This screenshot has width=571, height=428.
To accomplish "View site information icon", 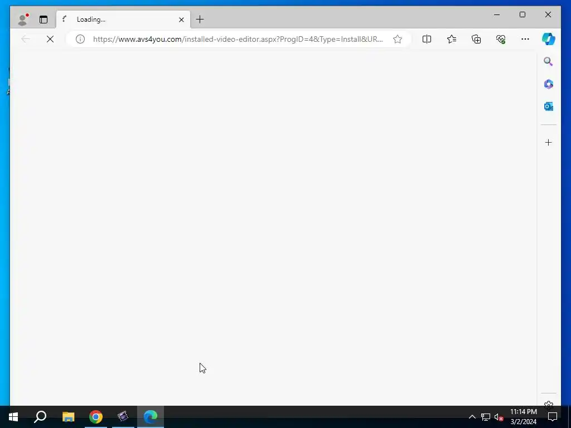I will tap(80, 39).
